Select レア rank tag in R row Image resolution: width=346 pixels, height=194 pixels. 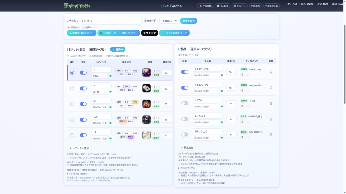(127, 87)
